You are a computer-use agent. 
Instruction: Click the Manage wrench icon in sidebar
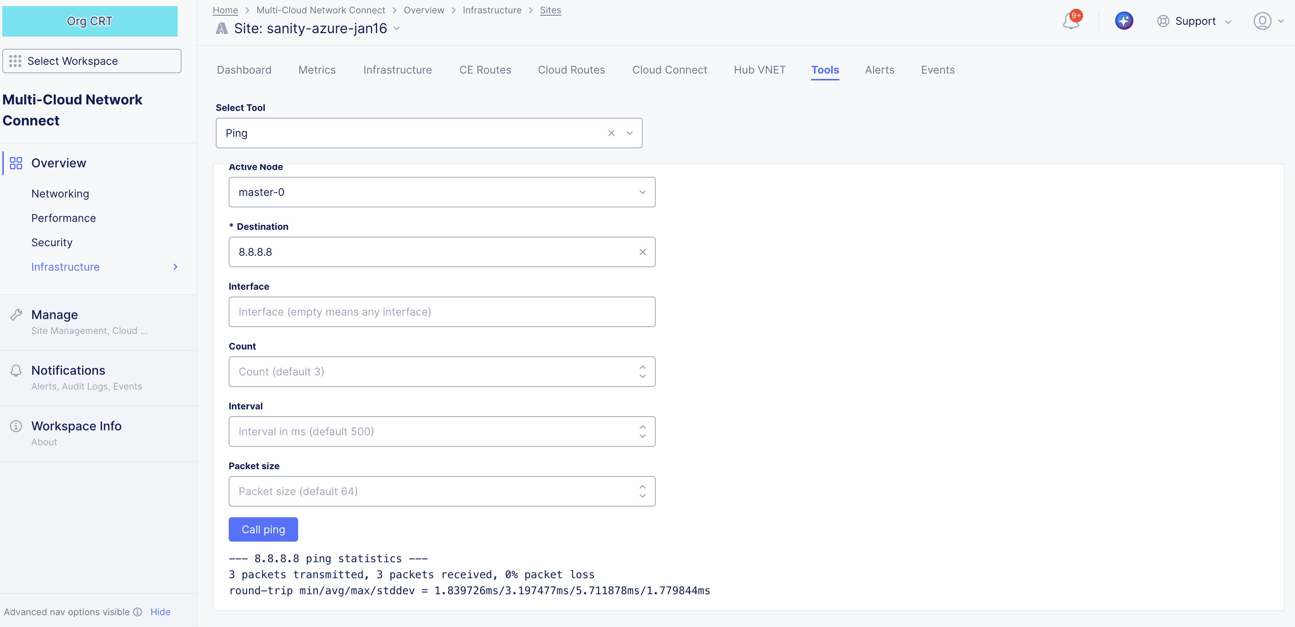(x=16, y=314)
